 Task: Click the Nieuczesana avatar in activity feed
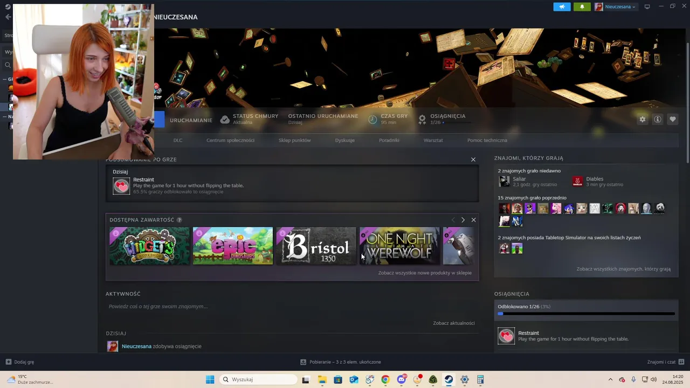tap(112, 347)
